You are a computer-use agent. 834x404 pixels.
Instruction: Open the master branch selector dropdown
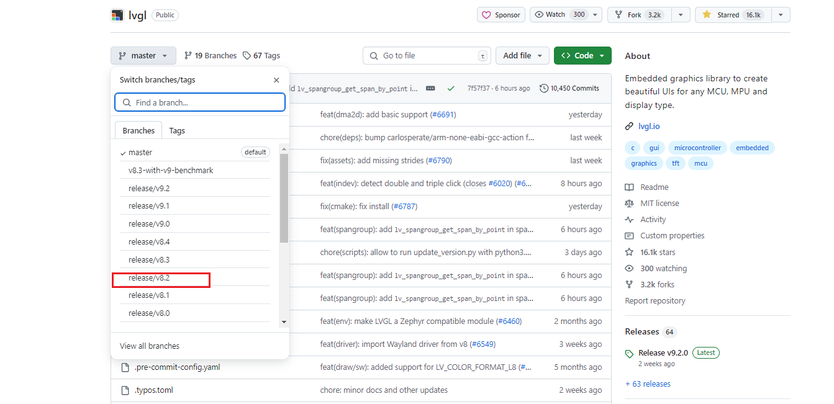click(x=143, y=56)
